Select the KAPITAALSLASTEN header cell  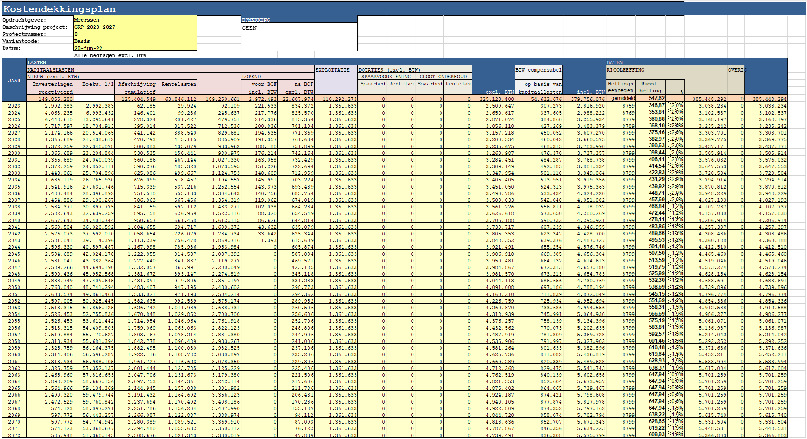point(51,70)
